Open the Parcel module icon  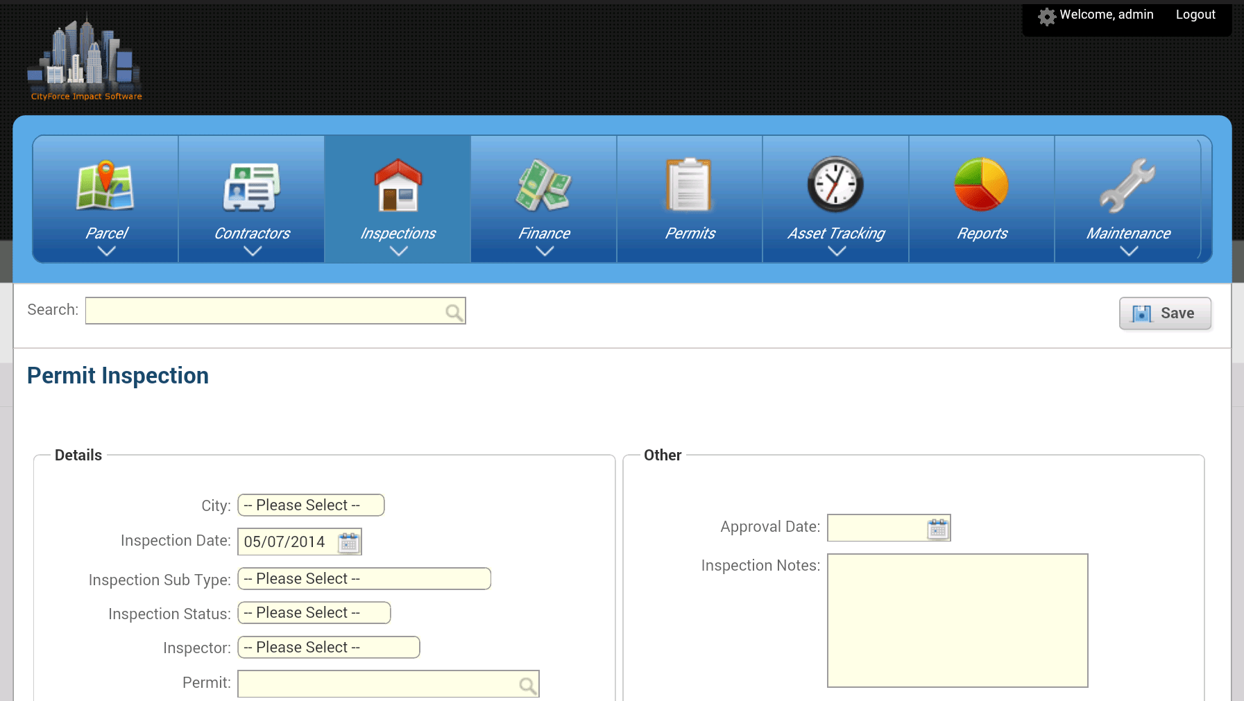coord(105,185)
